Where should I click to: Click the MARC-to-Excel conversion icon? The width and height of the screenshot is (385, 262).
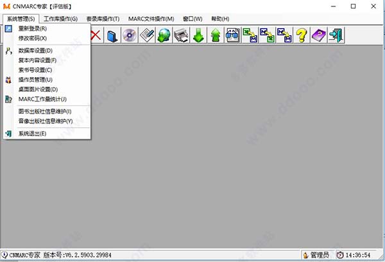coord(267,35)
